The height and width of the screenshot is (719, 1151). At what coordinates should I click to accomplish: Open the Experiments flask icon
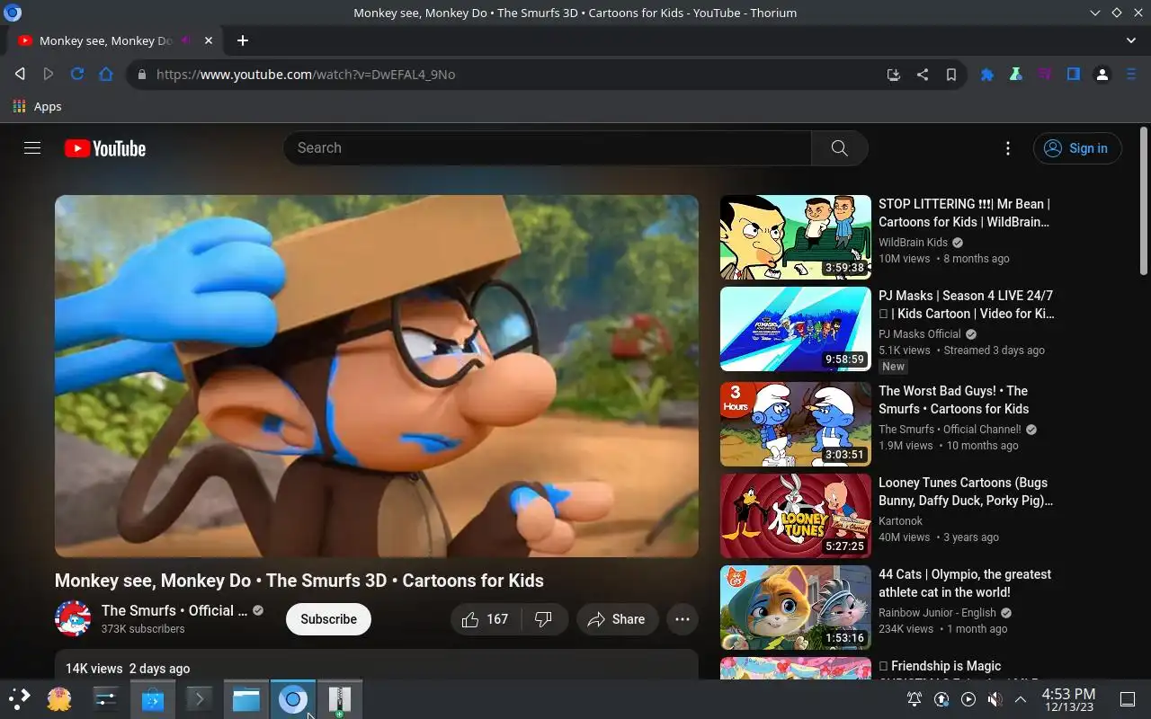coord(1015,75)
